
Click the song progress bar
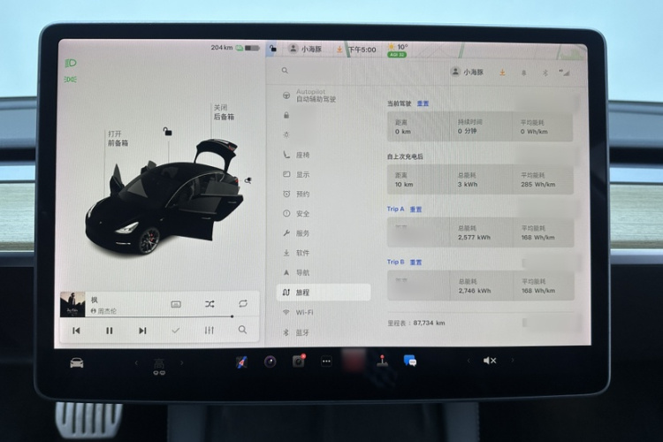click(x=158, y=316)
